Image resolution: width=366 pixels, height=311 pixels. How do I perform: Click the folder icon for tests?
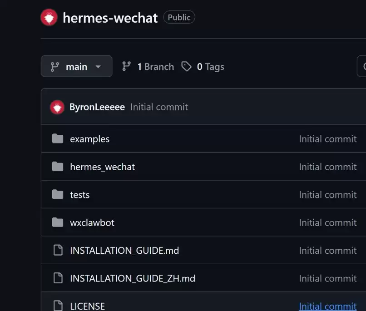[58, 194]
